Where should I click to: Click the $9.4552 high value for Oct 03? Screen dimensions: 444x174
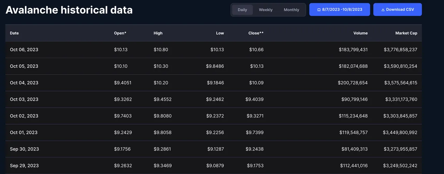(163, 100)
